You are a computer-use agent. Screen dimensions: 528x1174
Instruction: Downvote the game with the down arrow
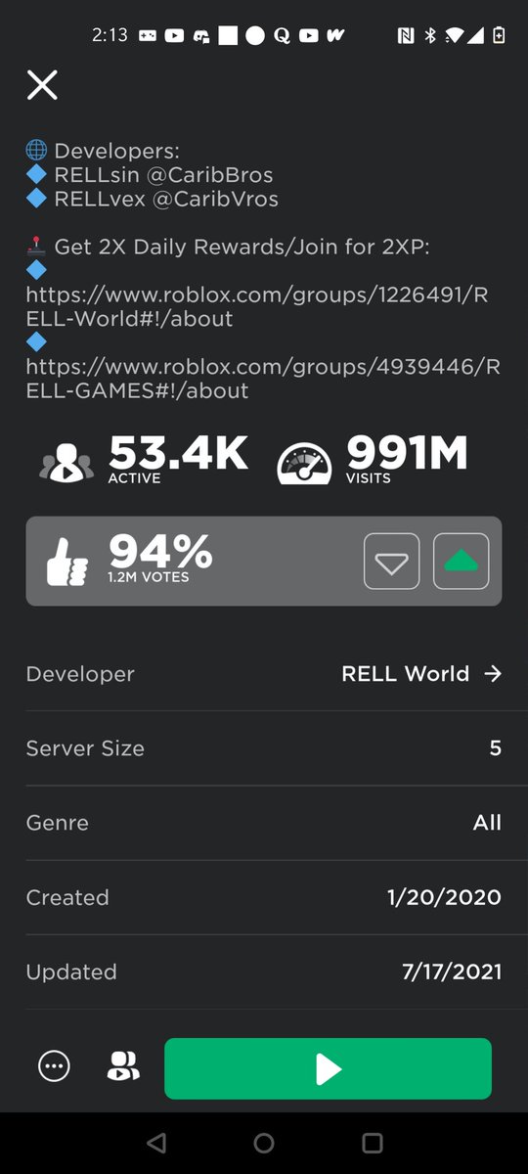click(x=391, y=562)
